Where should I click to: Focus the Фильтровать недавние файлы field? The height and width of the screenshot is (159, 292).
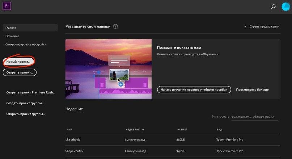tap(255, 117)
